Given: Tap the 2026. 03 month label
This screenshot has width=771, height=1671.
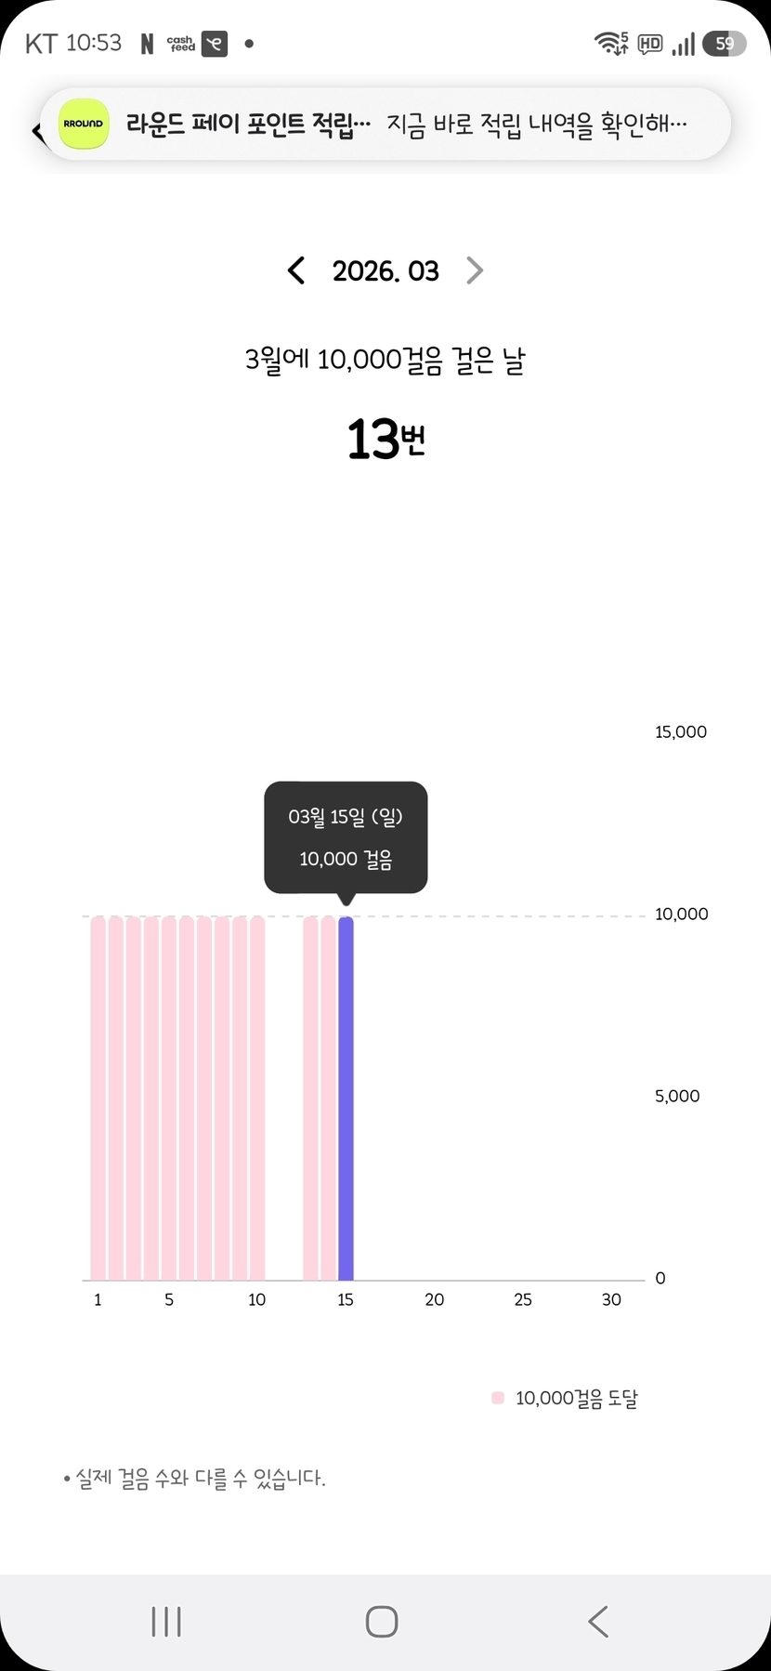Looking at the screenshot, I should pyautogui.click(x=385, y=270).
